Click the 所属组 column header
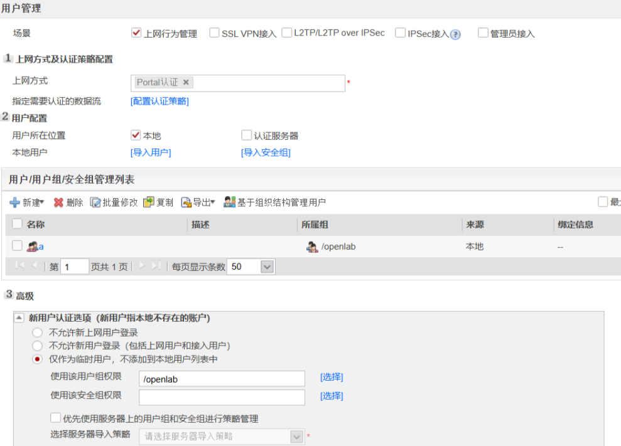 pyautogui.click(x=315, y=225)
